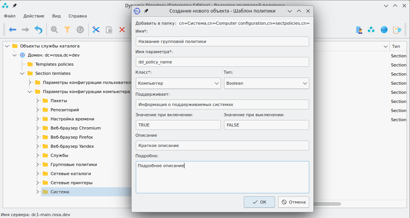Cut selection using the scissors icon
This screenshot has width=410, height=218.
coord(96,30)
